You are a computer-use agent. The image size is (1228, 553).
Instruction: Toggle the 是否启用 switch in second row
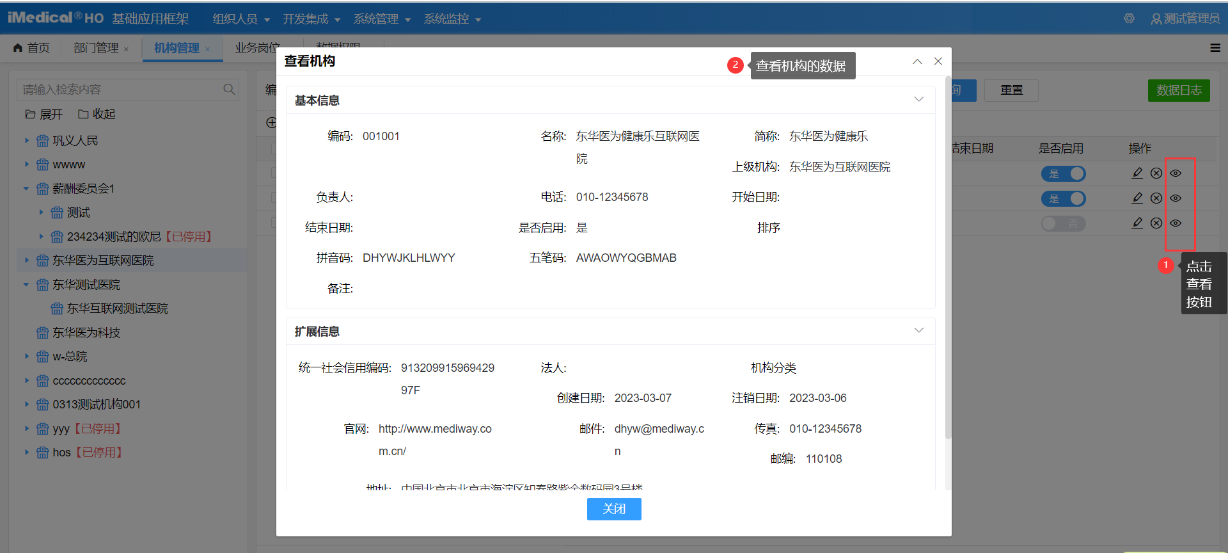[x=1064, y=198]
